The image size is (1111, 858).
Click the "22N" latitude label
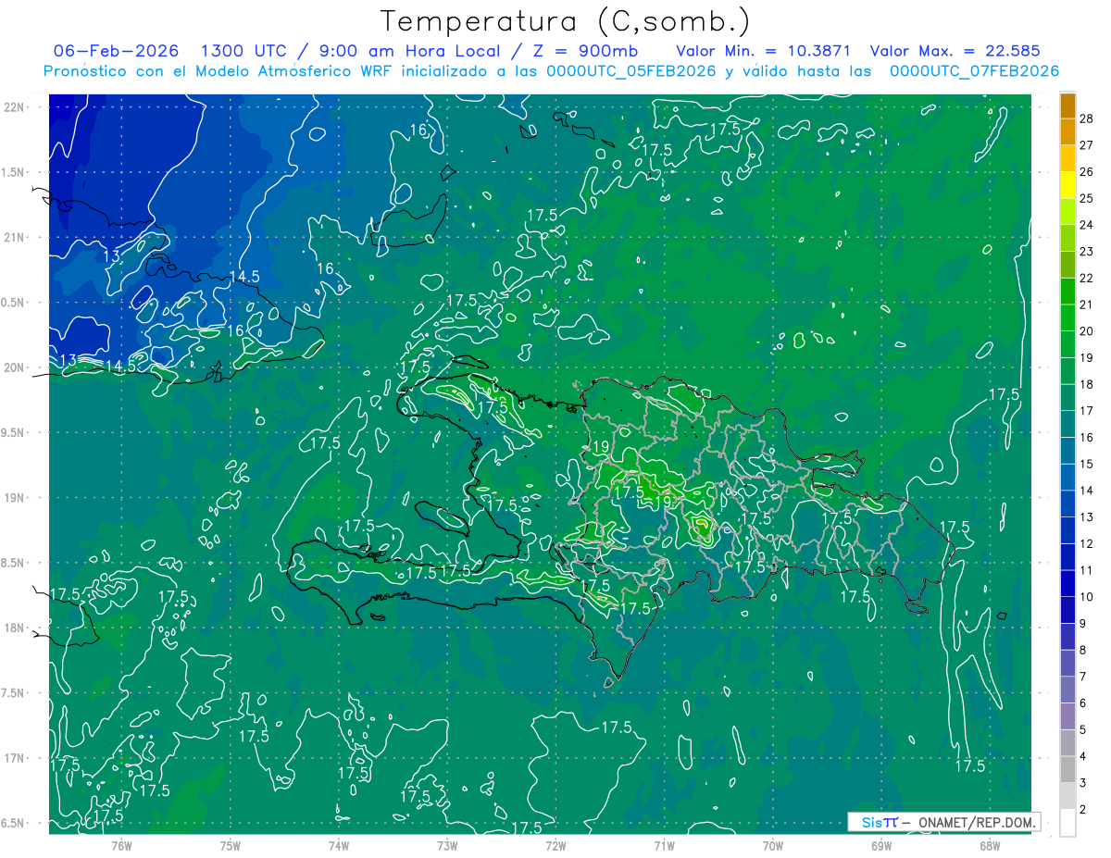(x=14, y=106)
